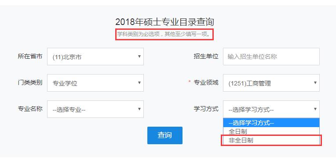This screenshot has width=336, height=160.
Task: Select 全日制 option in list
Action: (x=271, y=132)
